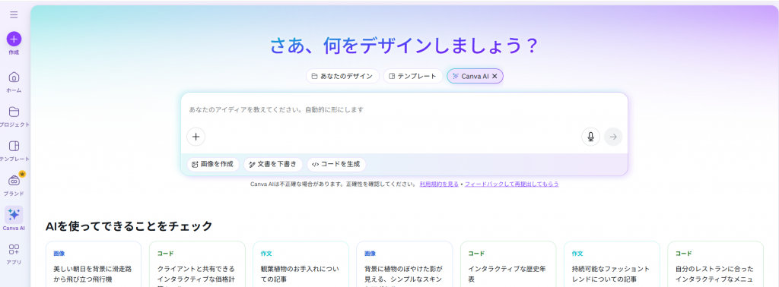Click コードを生成 button
Screen dimensions: 779x287
coord(336,164)
